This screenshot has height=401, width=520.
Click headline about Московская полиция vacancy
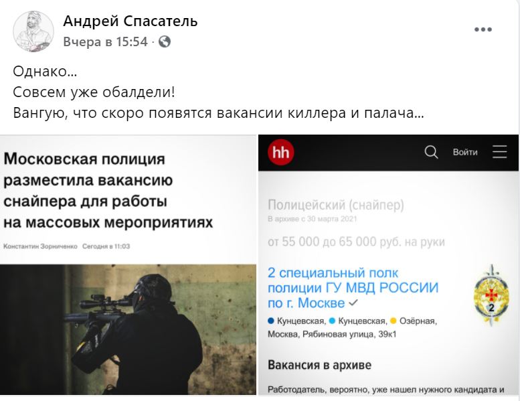click(108, 190)
